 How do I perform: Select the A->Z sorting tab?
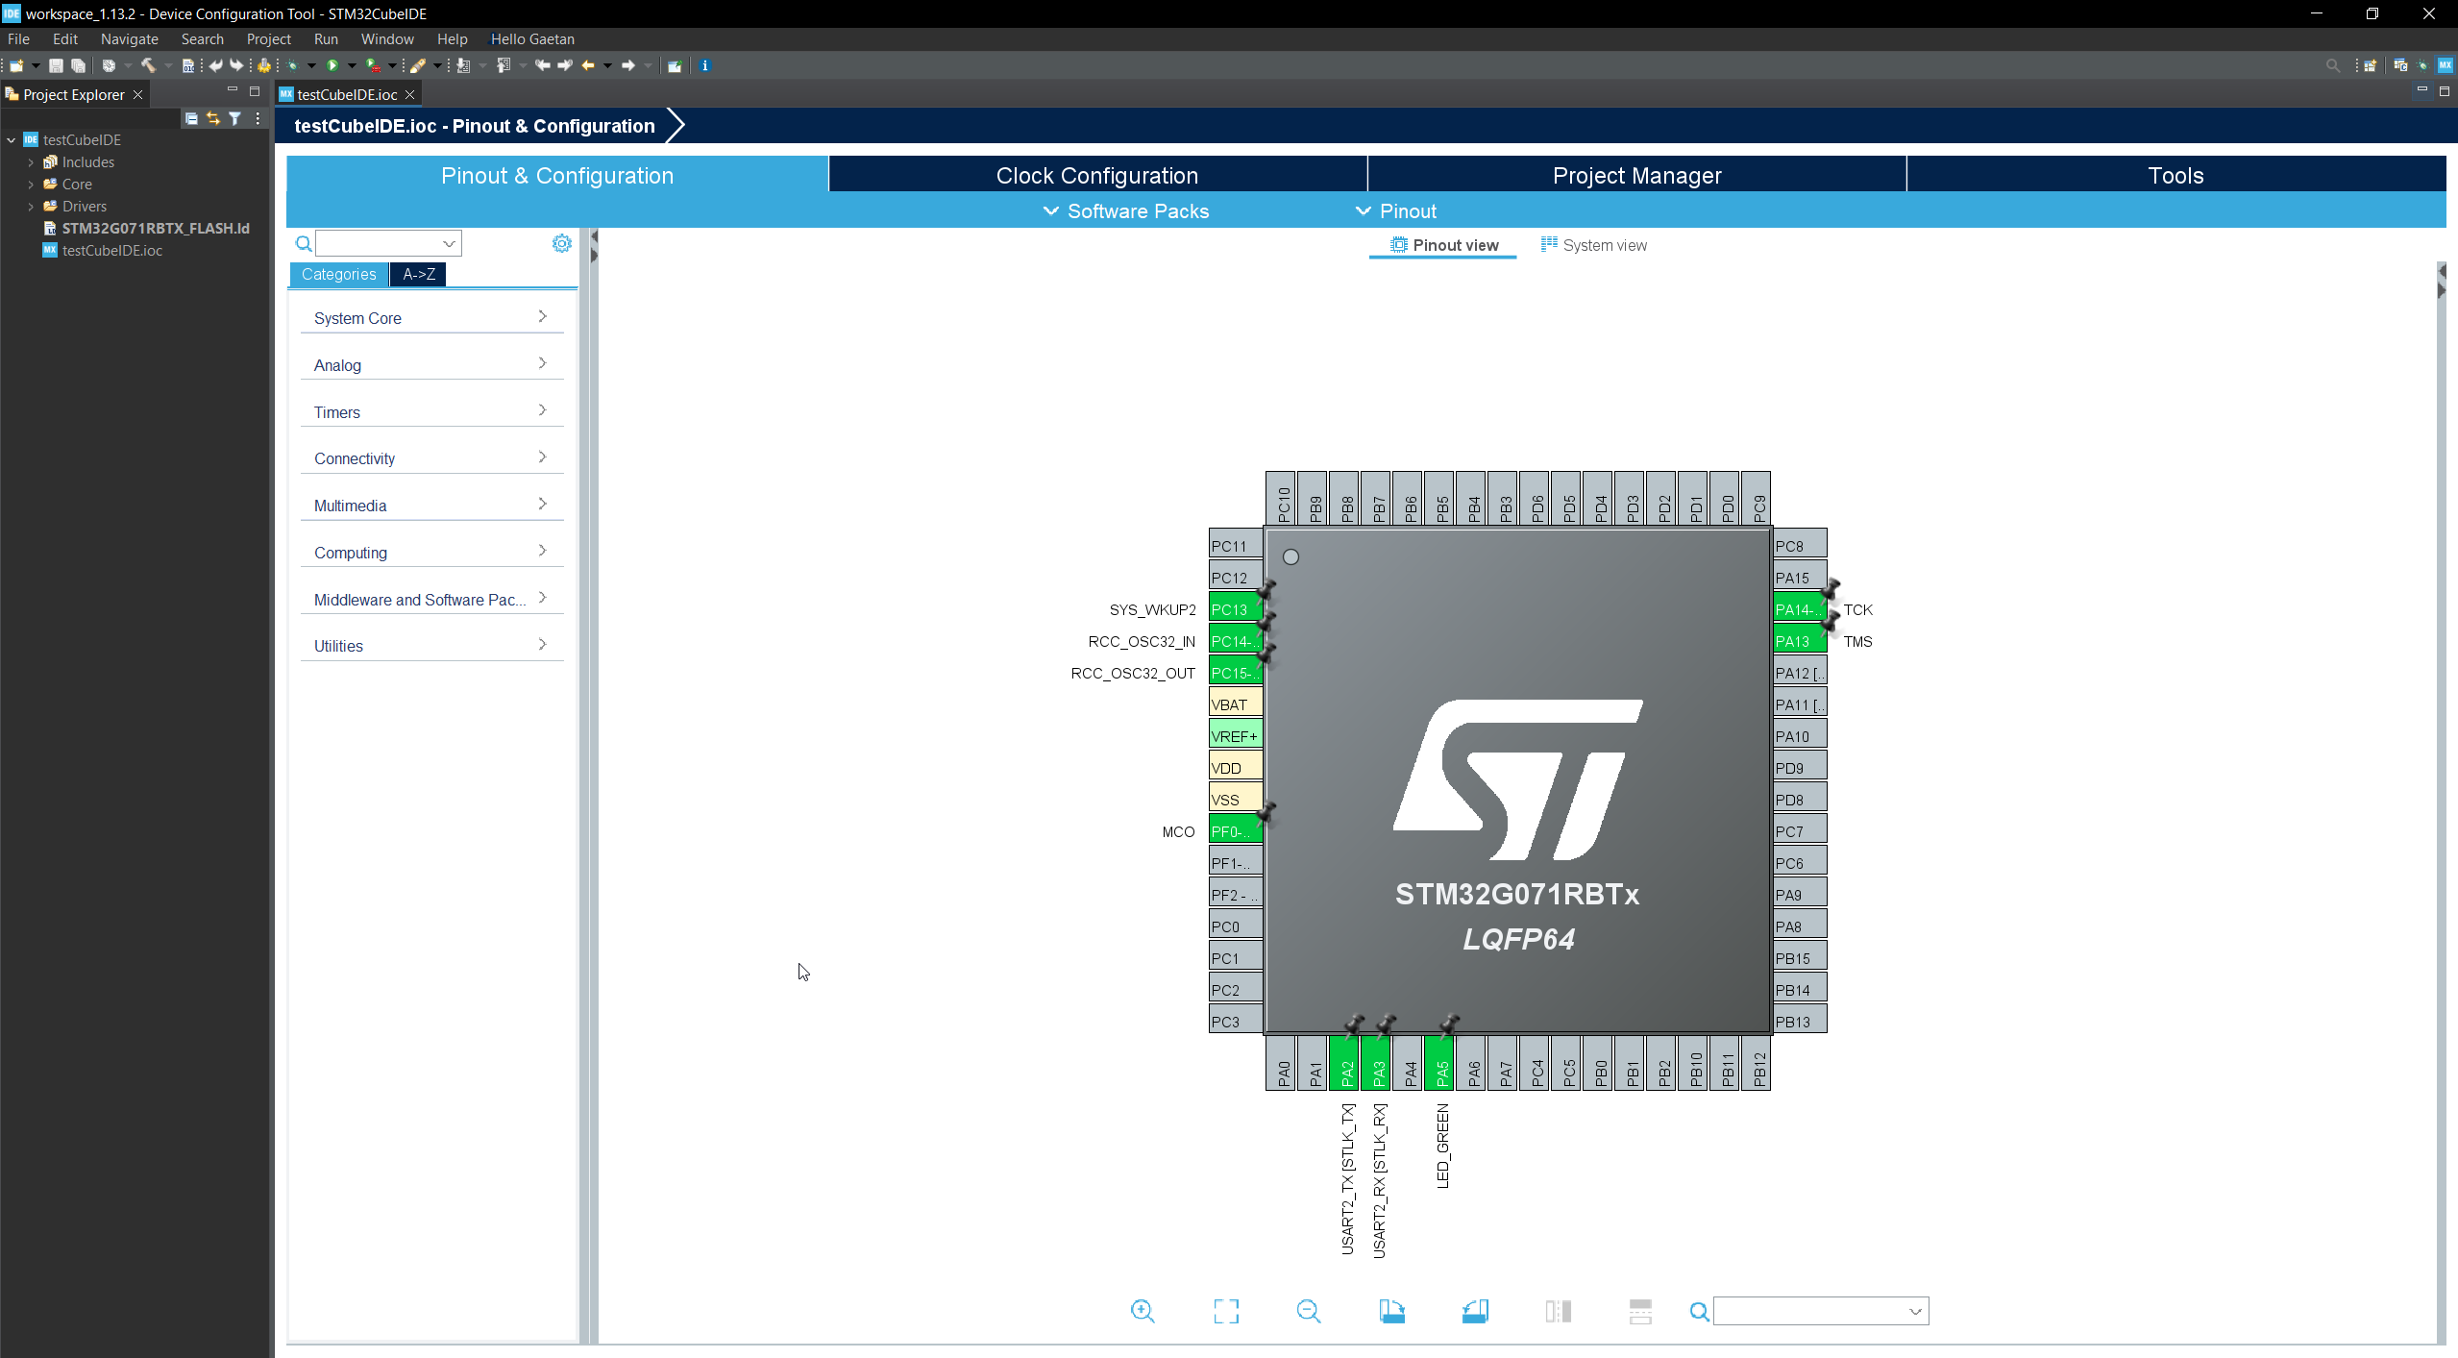coord(417,274)
